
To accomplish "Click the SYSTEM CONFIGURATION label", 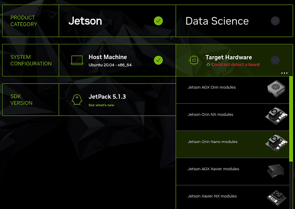I will pyautogui.click(x=31, y=60).
